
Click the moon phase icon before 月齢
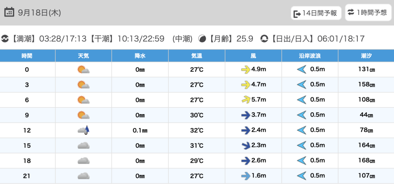click(x=202, y=39)
